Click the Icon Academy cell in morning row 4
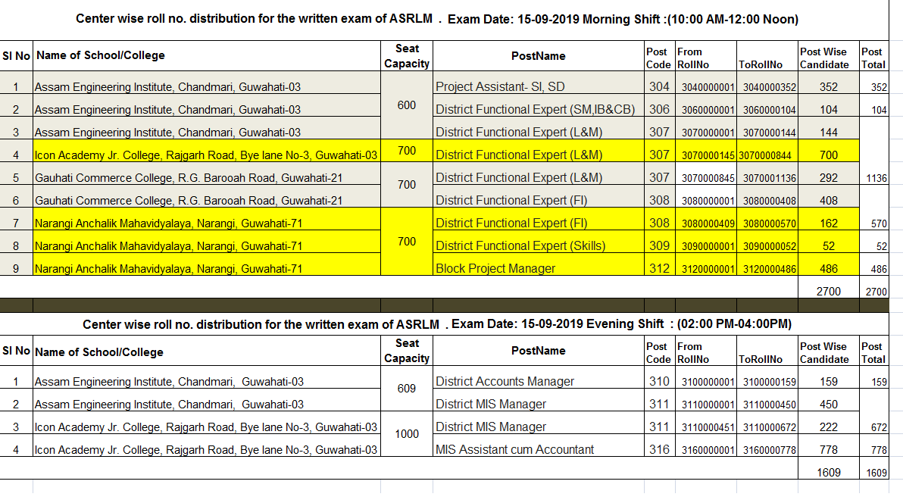 click(207, 150)
